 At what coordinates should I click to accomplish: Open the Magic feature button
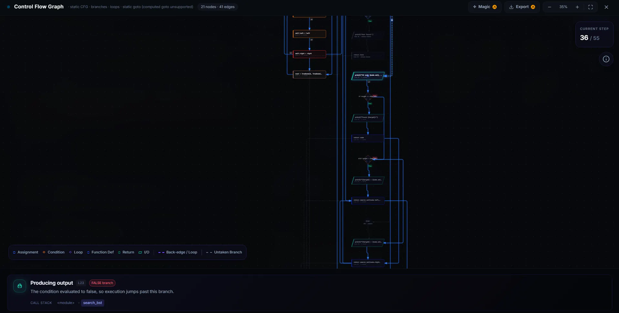coord(484,7)
